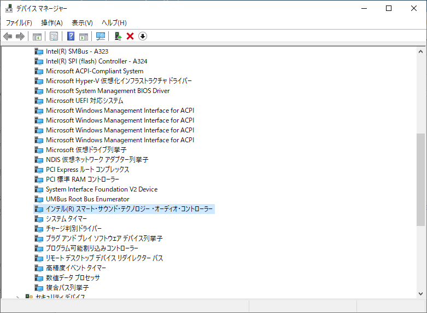Screen dimensions: 427x313
Task: Click the scrollbar down arrow
Action: [x=420, y=294]
